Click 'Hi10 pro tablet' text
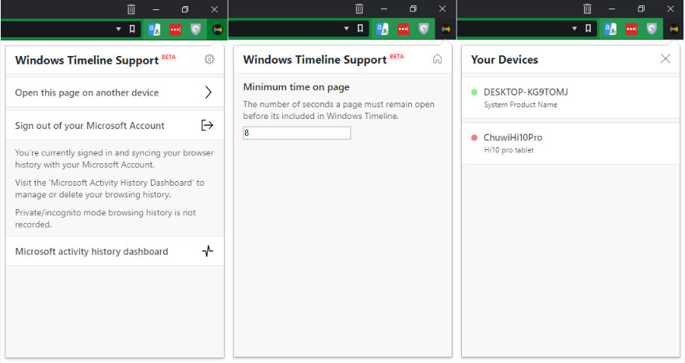 pyautogui.click(x=509, y=150)
